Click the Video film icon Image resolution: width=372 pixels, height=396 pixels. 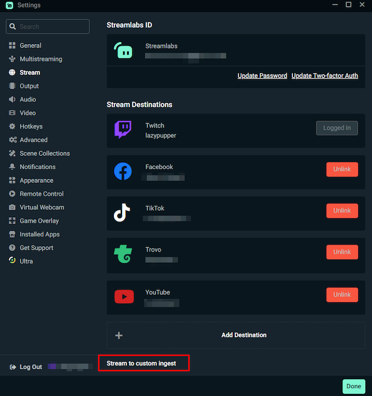[12, 113]
